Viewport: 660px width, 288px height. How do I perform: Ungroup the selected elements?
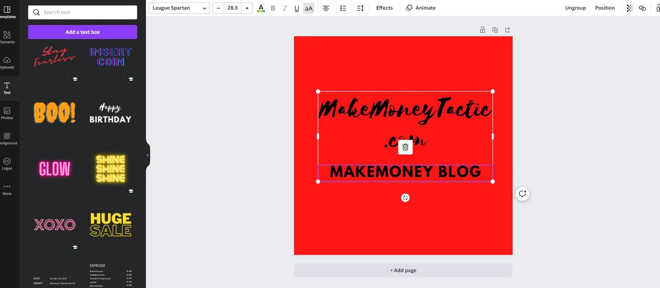coord(575,8)
